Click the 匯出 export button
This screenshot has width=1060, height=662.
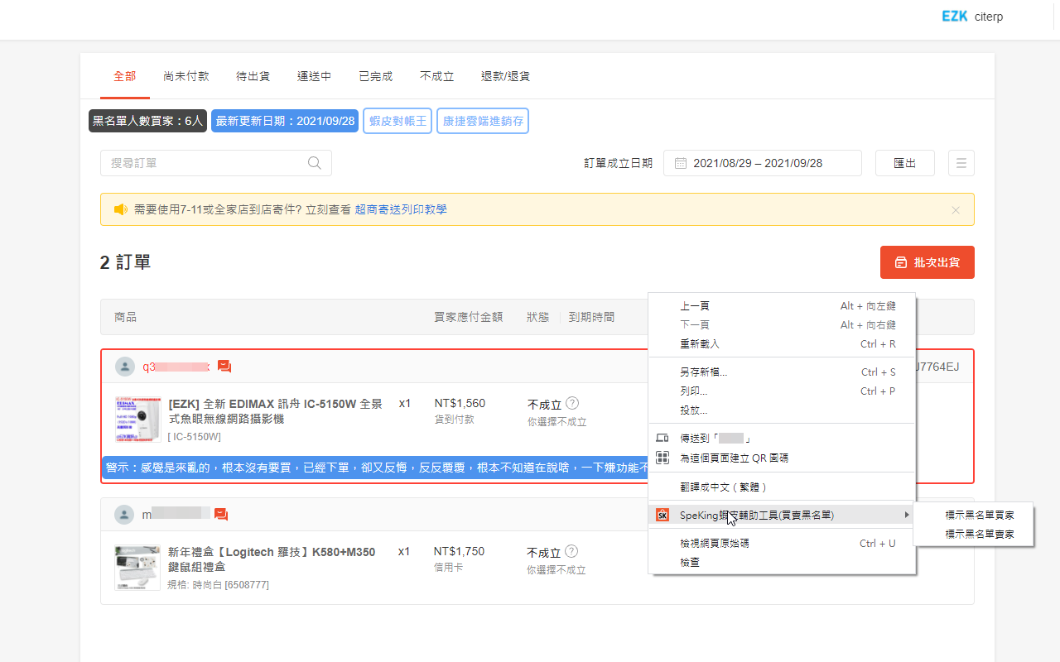tap(904, 163)
